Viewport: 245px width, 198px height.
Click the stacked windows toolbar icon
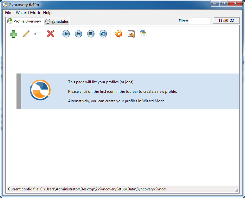(x=143, y=34)
